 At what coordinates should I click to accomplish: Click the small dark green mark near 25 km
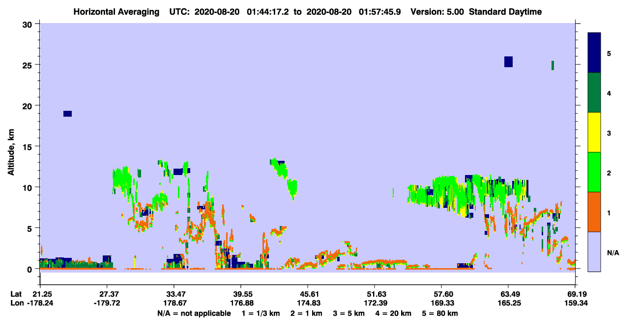[553, 65]
